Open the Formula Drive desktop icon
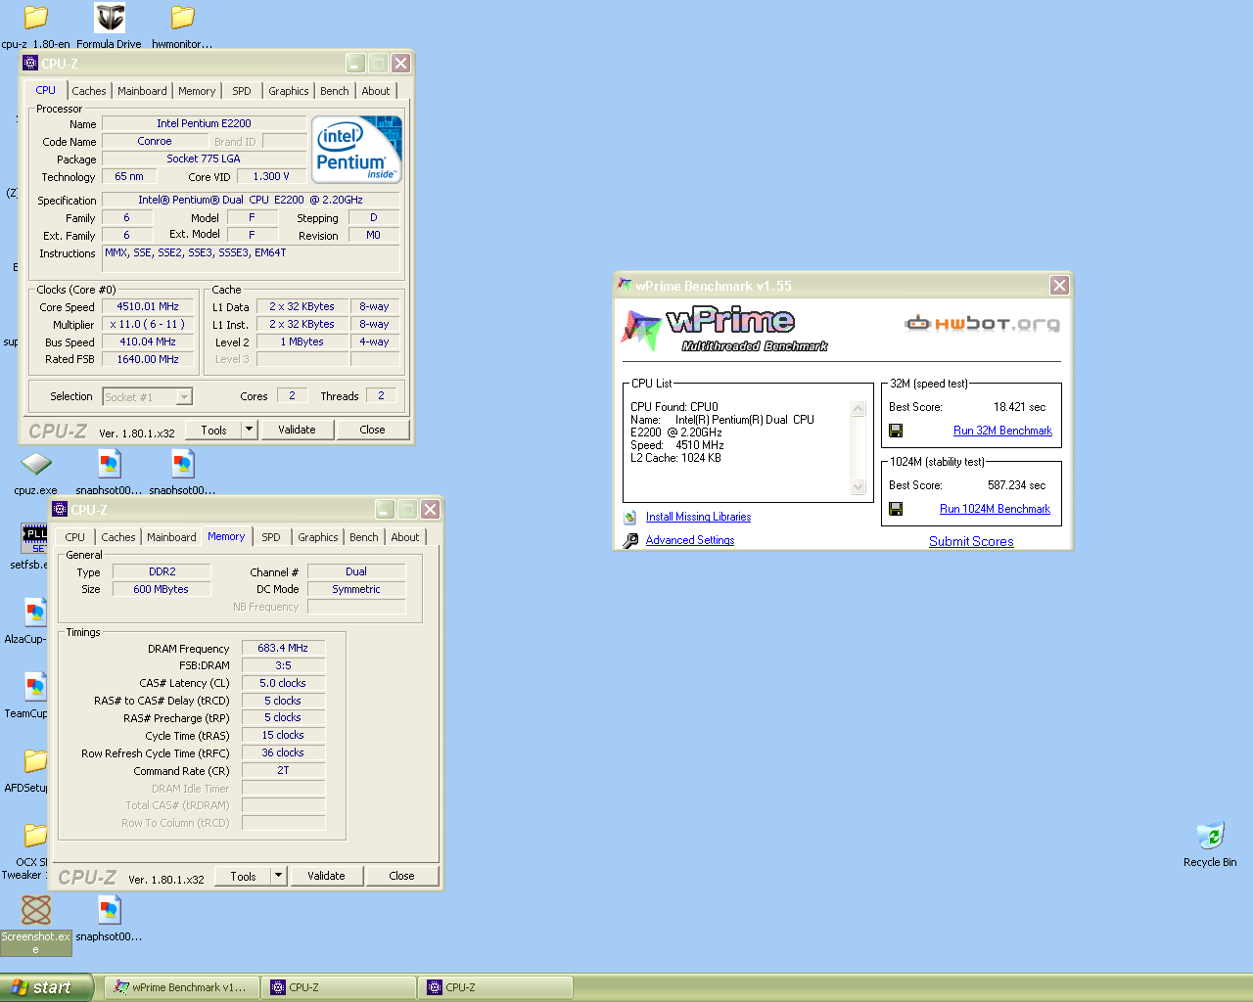This screenshot has height=1002, width=1253. 110,18
